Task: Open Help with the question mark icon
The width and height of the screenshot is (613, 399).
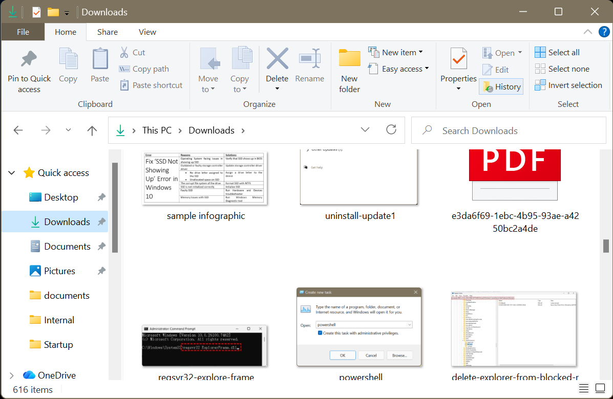Action: click(x=604, y=32)
